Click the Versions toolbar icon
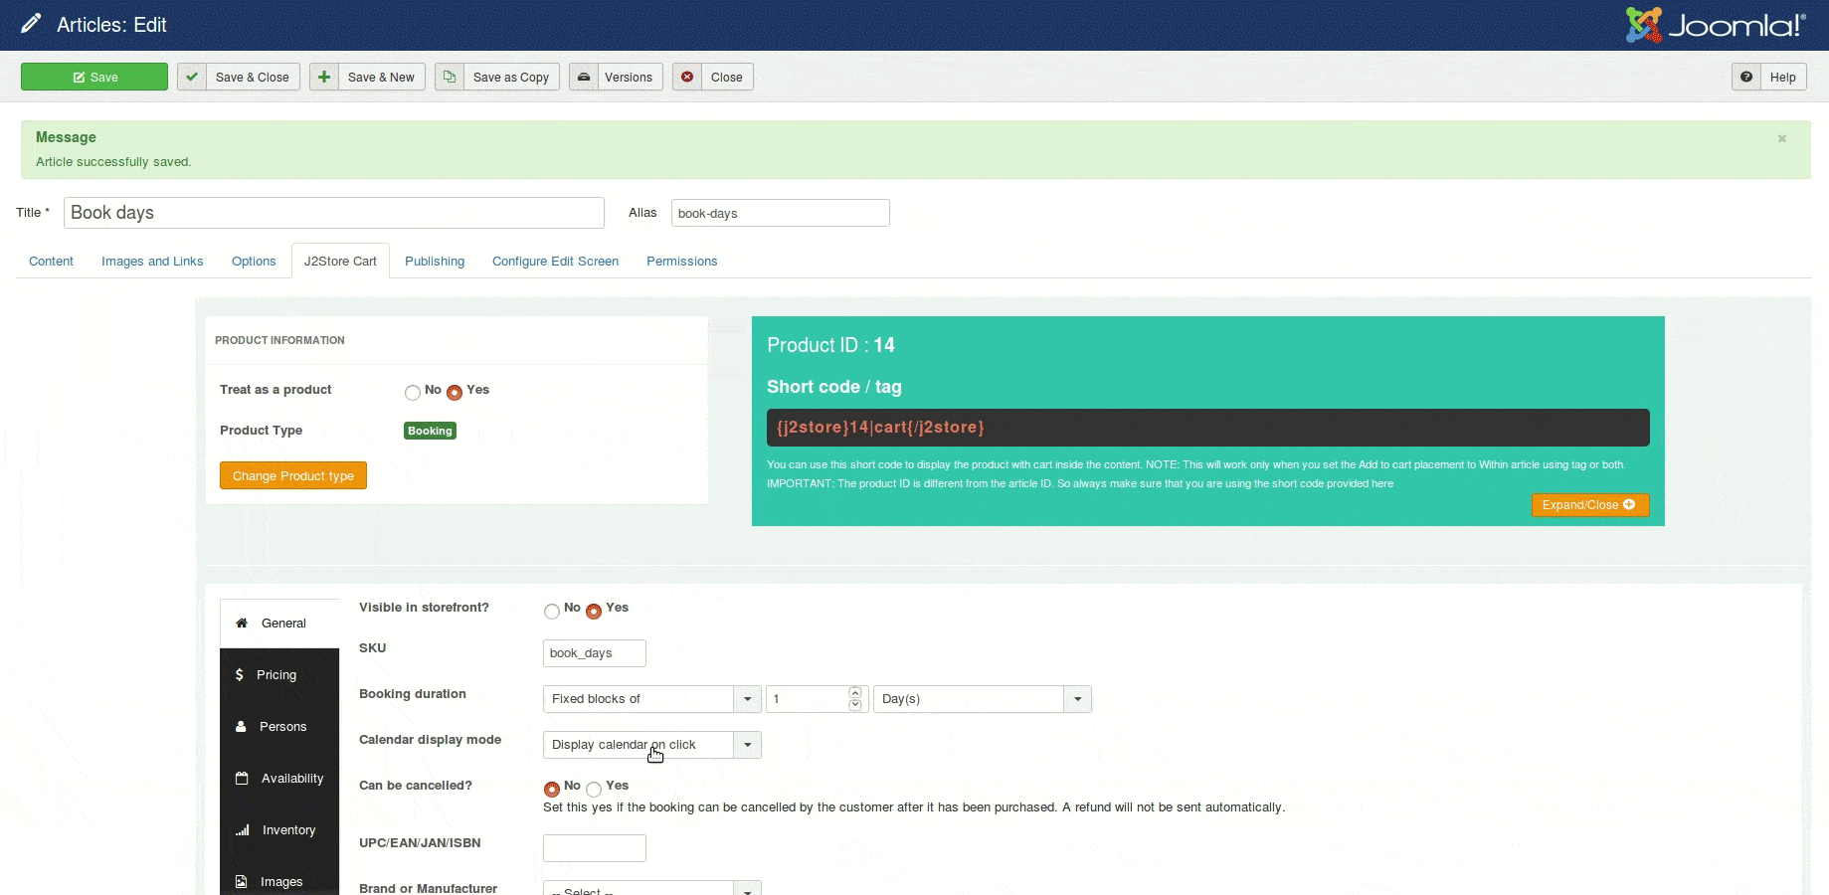This screenshot has height=895, width=1829. point(584,77)
